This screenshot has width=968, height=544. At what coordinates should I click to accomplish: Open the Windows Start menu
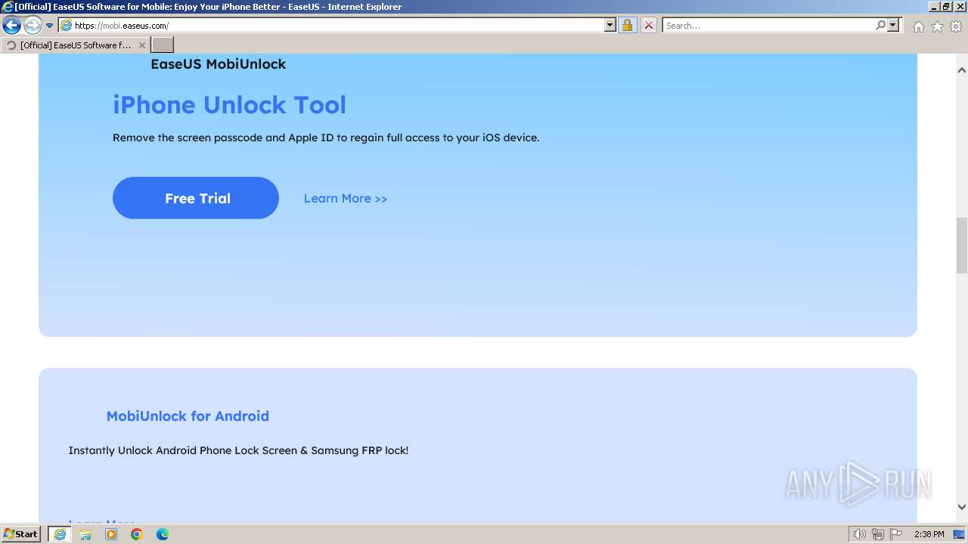click(x=21, y=534)
